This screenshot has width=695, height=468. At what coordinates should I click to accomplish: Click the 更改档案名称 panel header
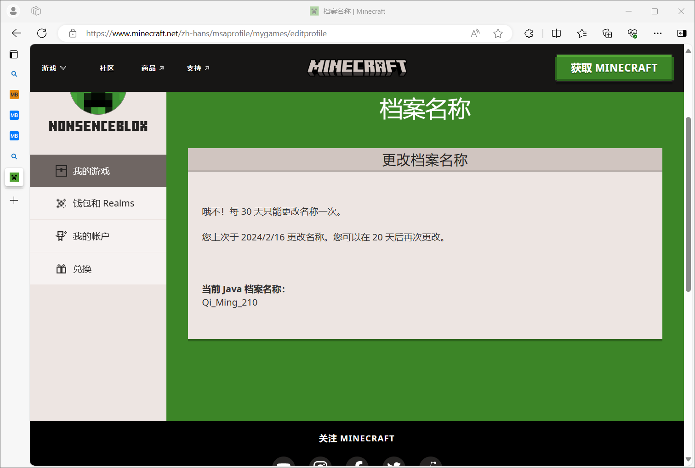[x=425, y=160]
